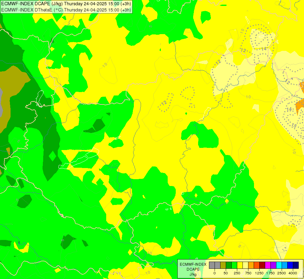Screen dimensions: 304x279
Task: Select the light blue legend swatch
Action: coord(284,265)
